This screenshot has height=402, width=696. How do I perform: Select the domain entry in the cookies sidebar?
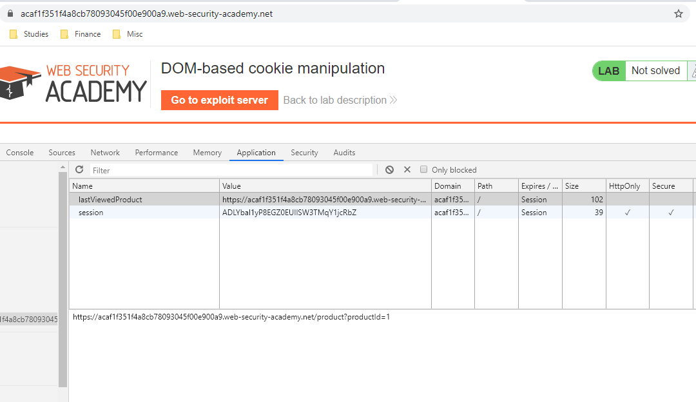point(29,319)
